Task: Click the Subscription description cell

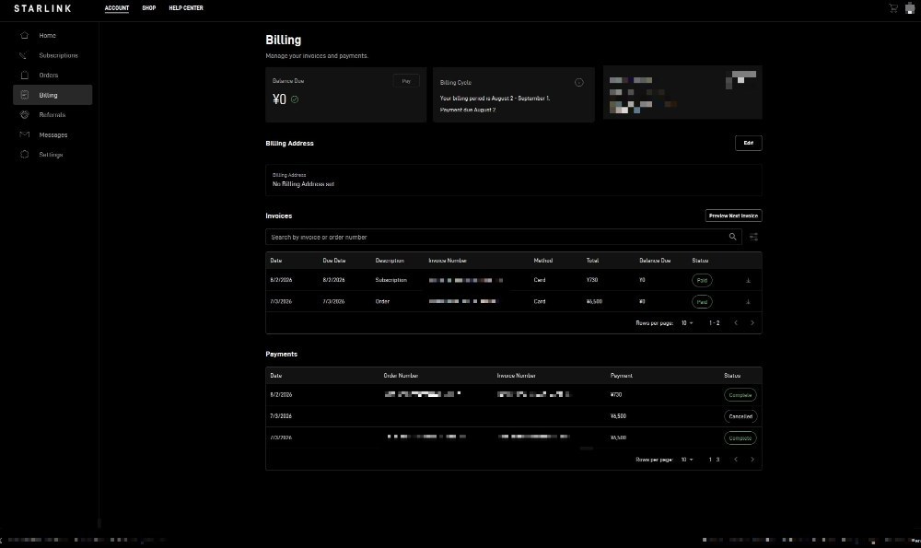Action: (391, 280)
